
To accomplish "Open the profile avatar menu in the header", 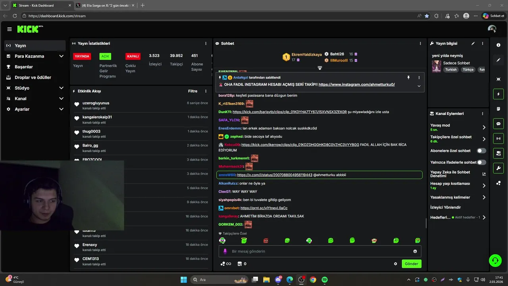I will click(x=492, y=29).
